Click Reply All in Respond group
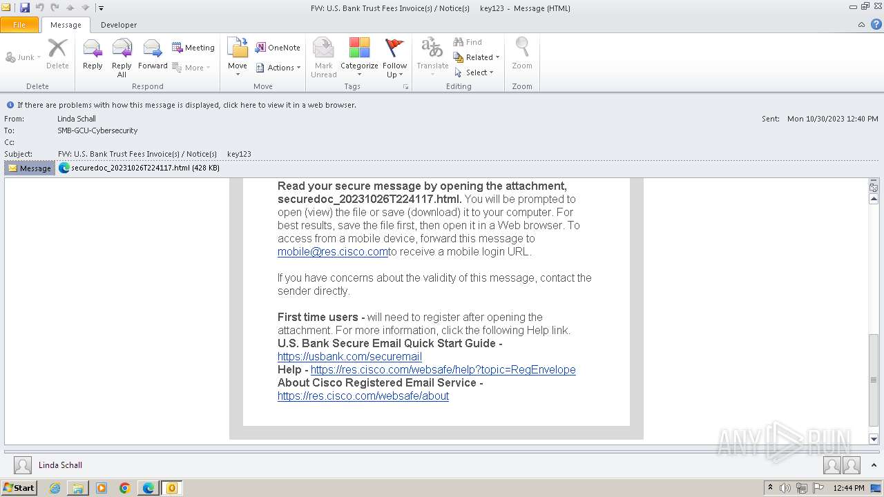Viewport: 884px width, 497px height. [122, 58]
